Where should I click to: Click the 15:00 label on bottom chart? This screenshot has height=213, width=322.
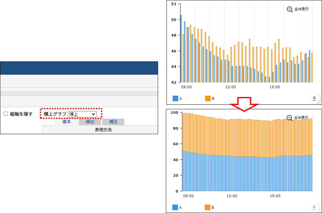click(x=275, y=196)
